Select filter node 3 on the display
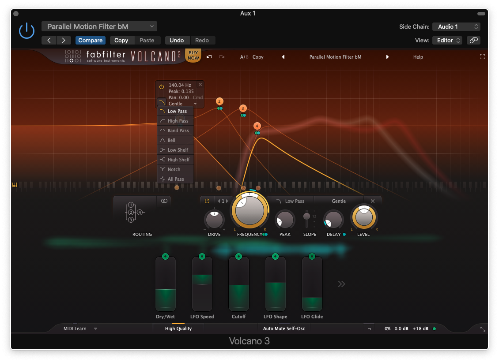The image size is (499, 362). 242,108
